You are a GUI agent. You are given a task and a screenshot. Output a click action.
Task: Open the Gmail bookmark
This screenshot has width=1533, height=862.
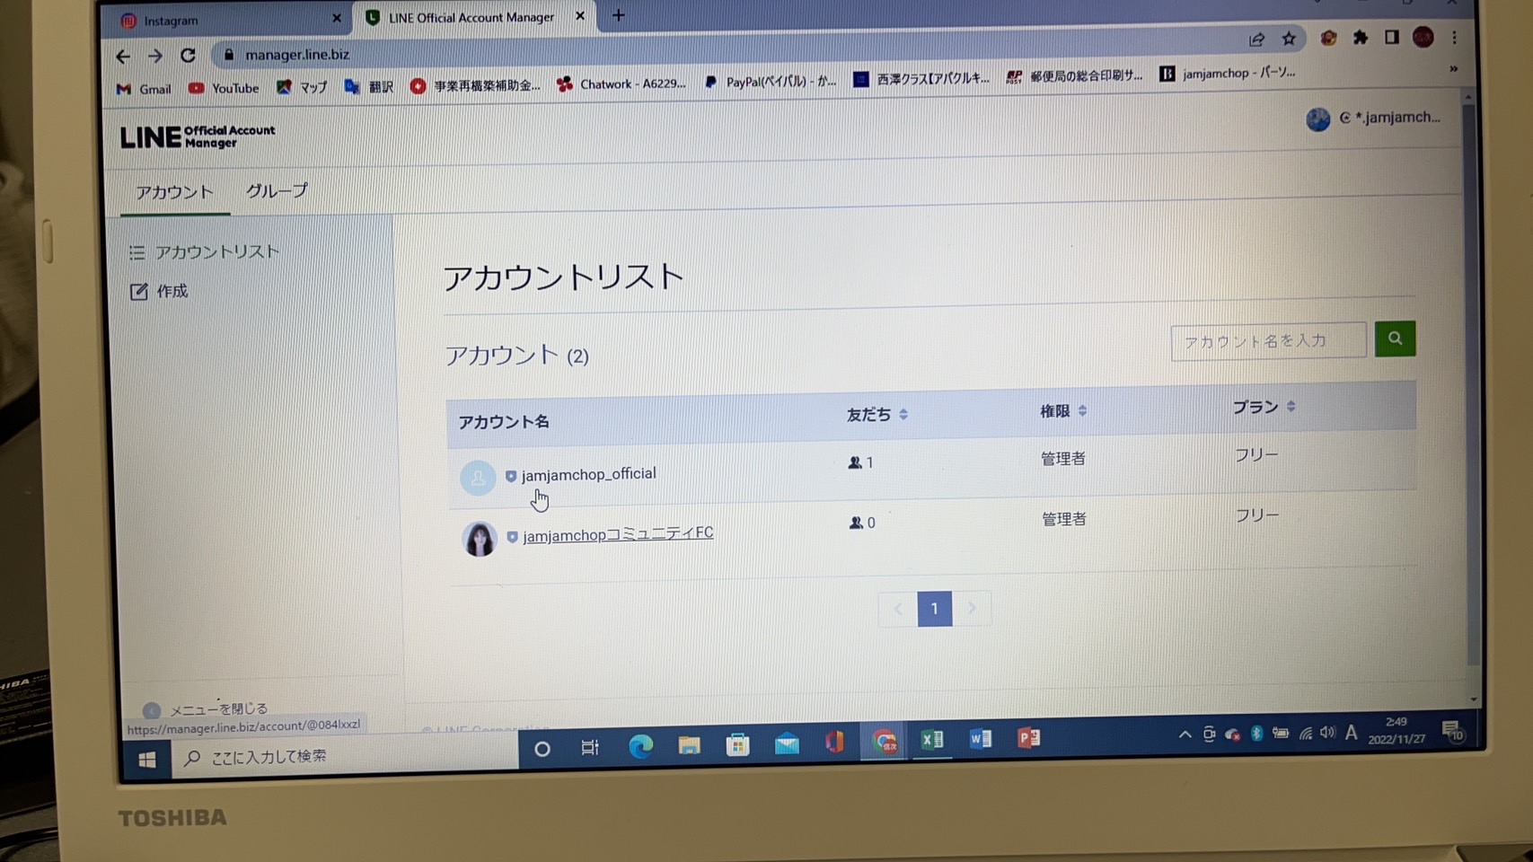145,89
